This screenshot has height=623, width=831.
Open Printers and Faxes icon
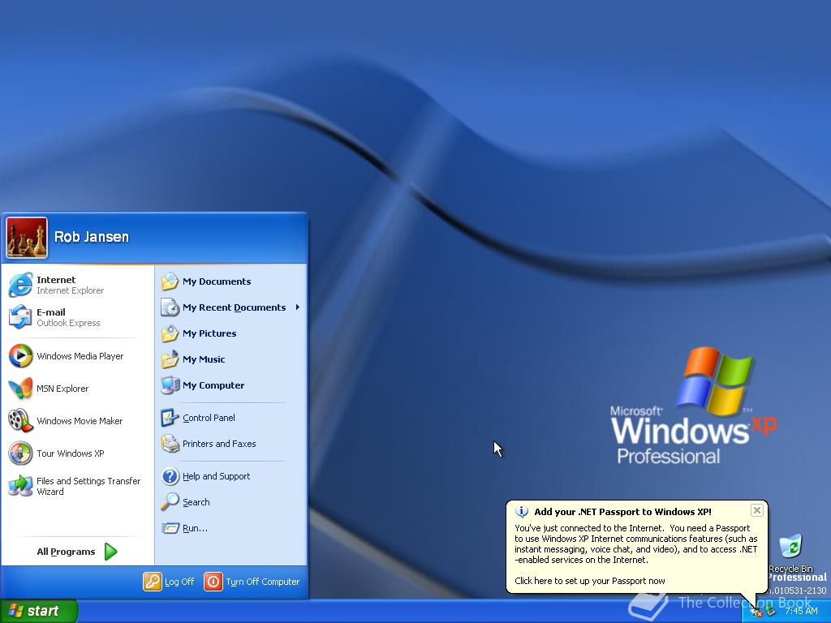click(170, 444)
